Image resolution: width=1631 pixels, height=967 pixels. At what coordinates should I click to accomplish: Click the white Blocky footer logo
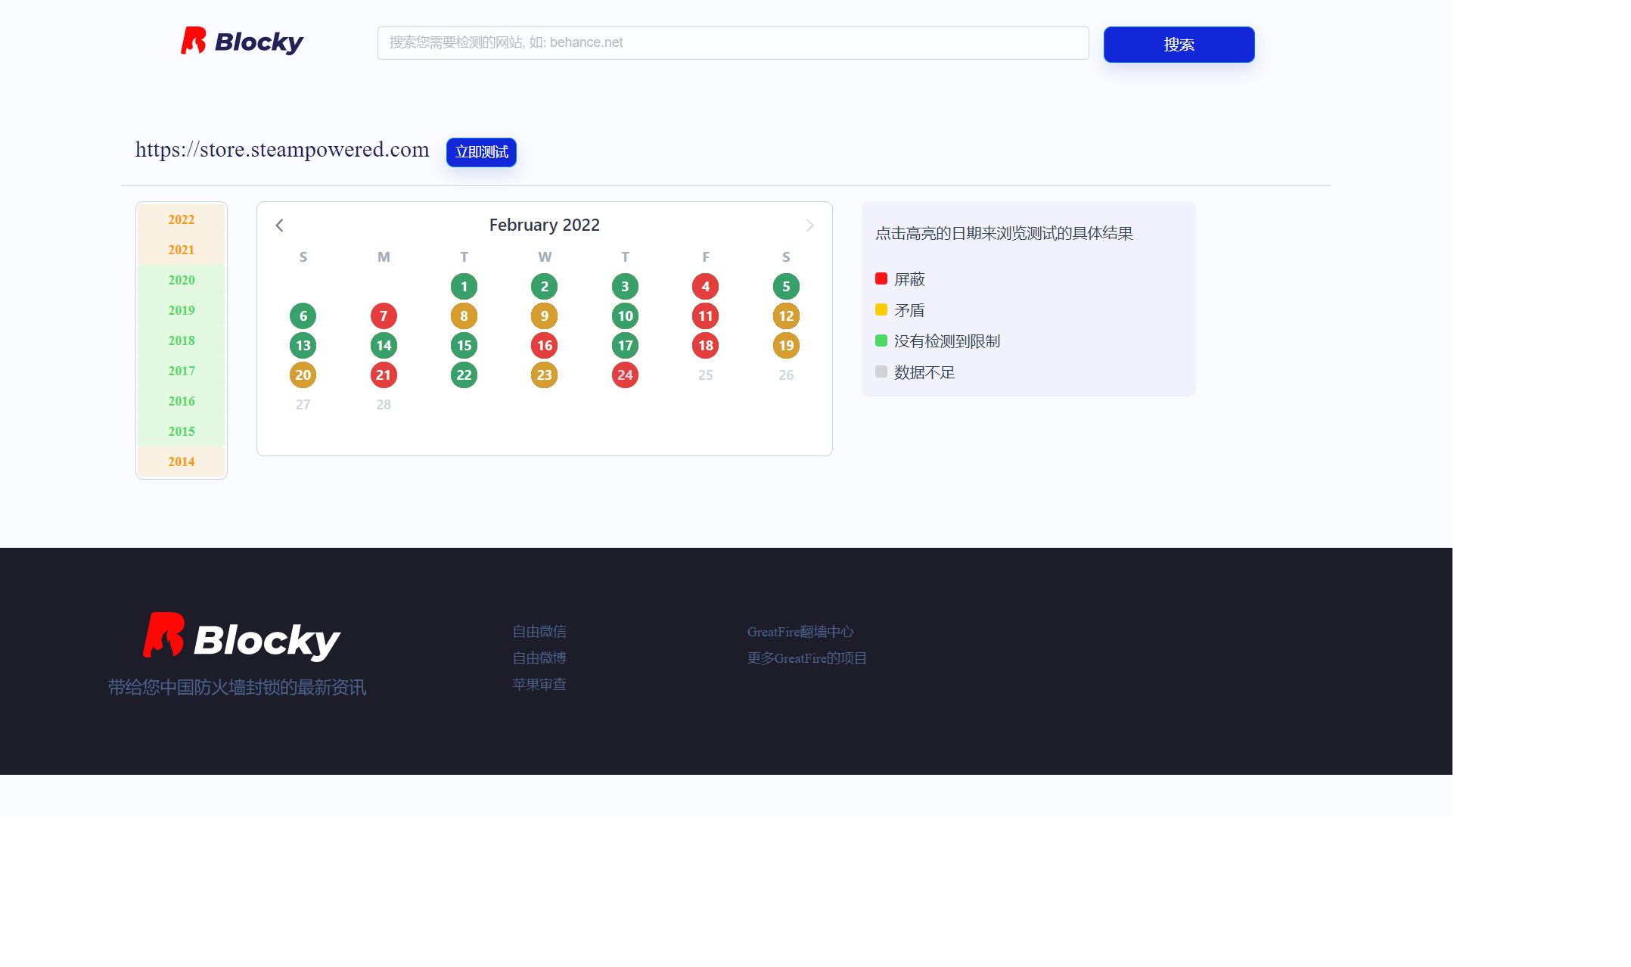241,637
